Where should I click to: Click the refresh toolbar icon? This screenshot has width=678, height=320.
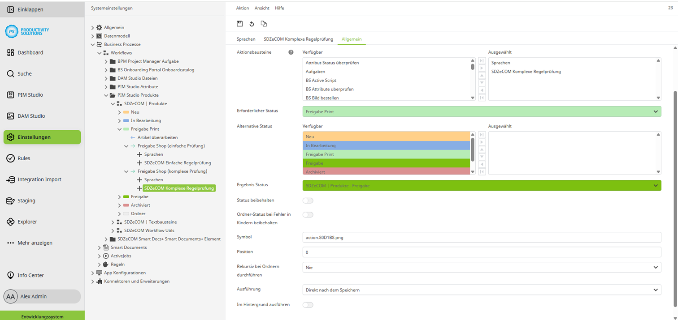point(252,23)
